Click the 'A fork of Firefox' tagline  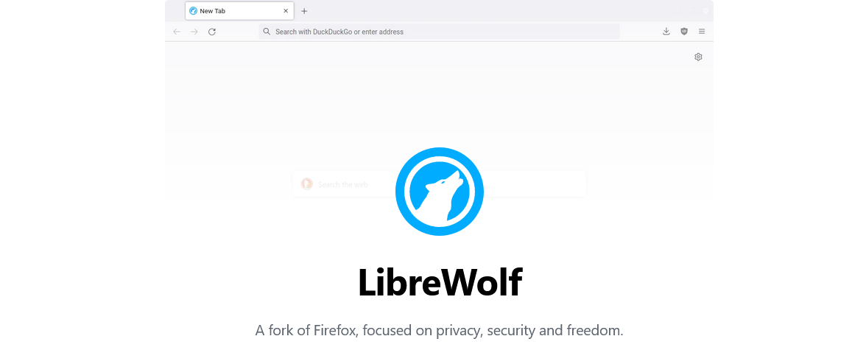coord(439,331)
